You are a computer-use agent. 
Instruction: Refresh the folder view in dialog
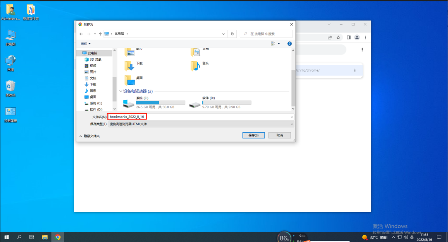point(232,34)
